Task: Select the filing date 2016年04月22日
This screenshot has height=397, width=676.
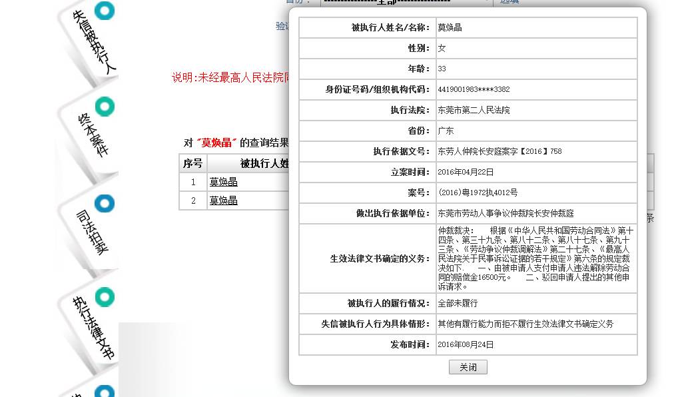Action: tap(466, 172)
